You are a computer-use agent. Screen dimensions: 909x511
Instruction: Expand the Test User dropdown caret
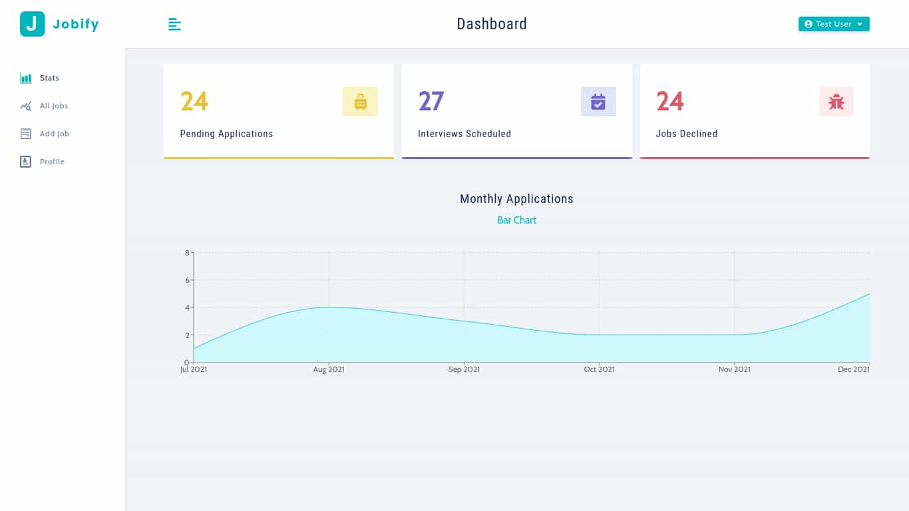click(x=860, y=24)
